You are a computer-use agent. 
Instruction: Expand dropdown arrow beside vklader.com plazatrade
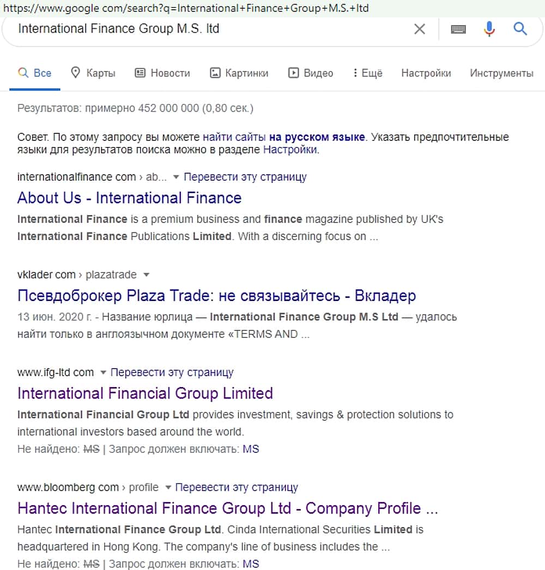click(146, 275)
